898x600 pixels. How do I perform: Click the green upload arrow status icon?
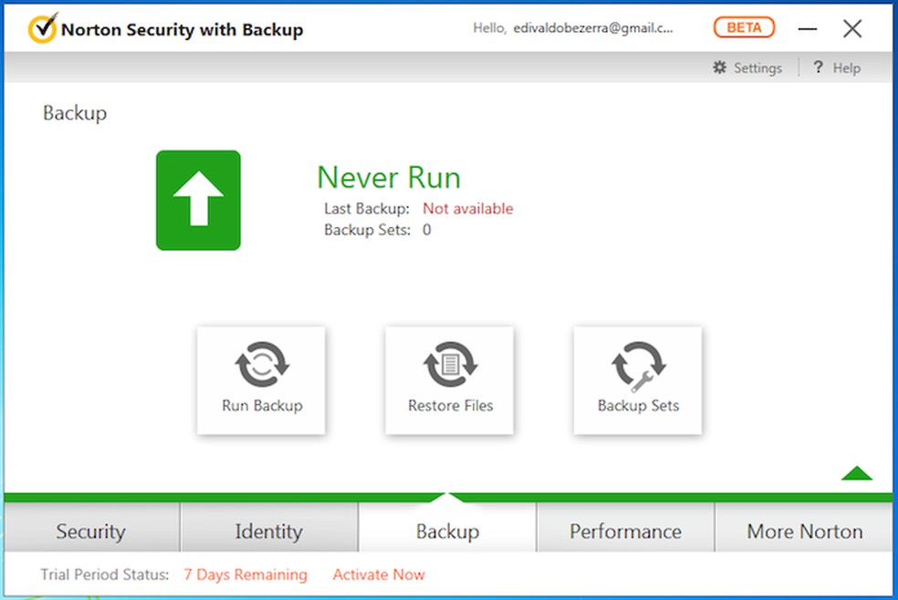(198, 200)
